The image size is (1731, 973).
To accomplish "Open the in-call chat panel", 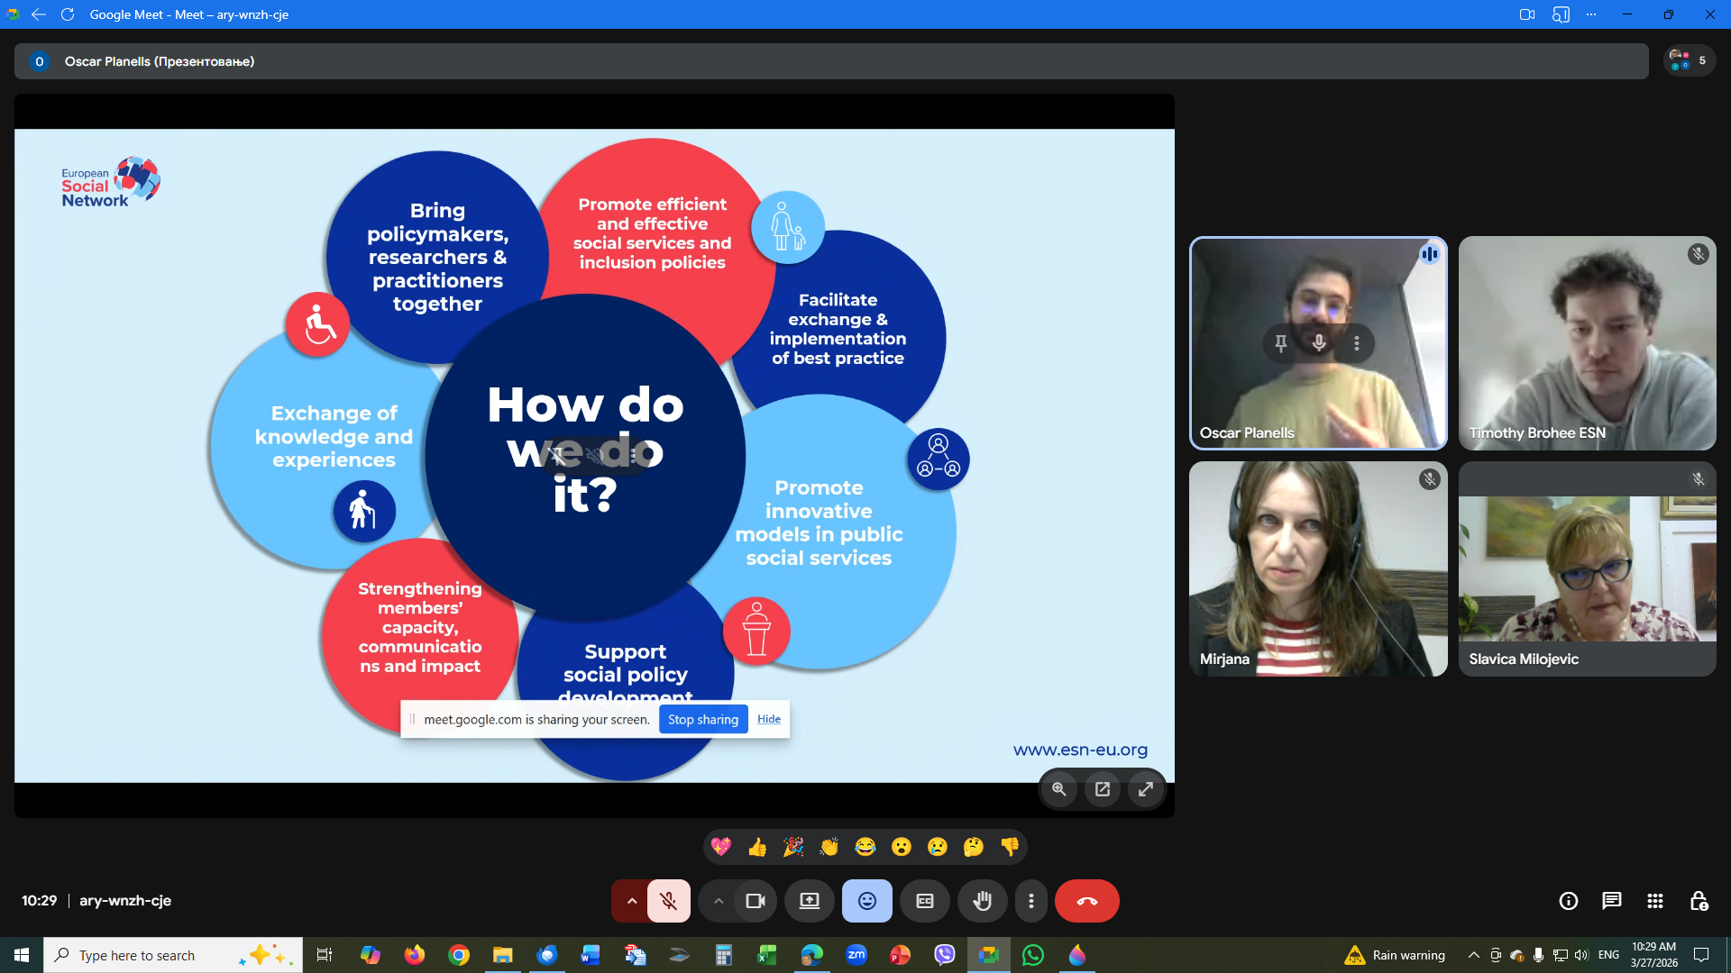I will tap(1611, 901).
